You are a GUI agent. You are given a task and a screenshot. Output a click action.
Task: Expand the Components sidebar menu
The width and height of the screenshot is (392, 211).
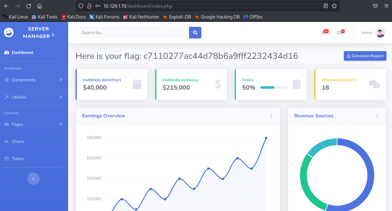click(x=34, y=80)
